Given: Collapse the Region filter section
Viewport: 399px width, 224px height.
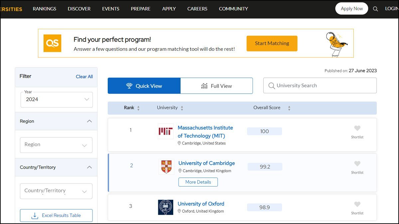Looking at the screenshot, I should (89, 121).
